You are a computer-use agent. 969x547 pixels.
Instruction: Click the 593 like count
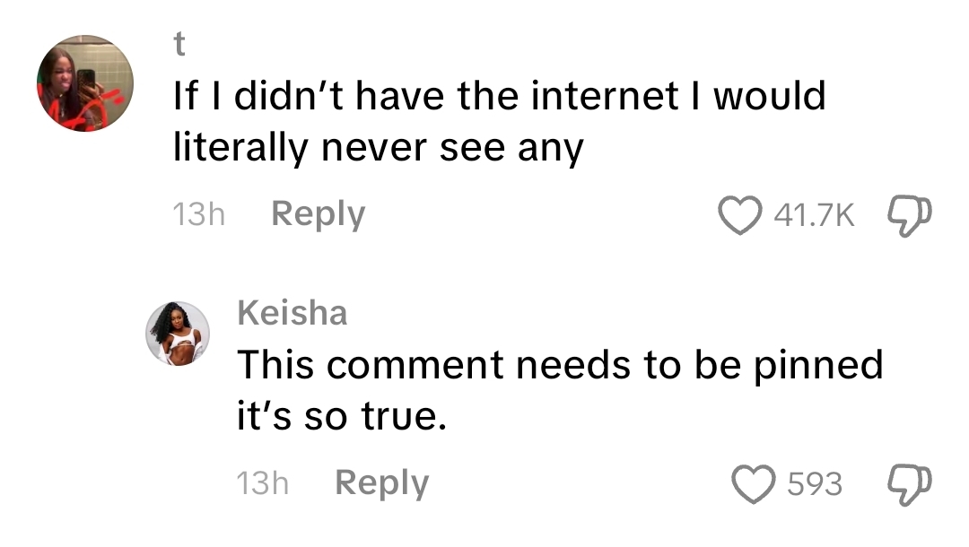(815, 484)
